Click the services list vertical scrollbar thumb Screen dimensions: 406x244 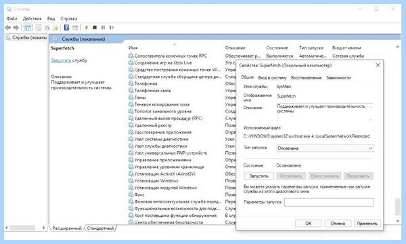[x=398, y=207]
